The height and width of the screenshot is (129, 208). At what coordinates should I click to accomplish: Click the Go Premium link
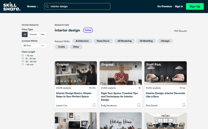(x=165, y=6)
